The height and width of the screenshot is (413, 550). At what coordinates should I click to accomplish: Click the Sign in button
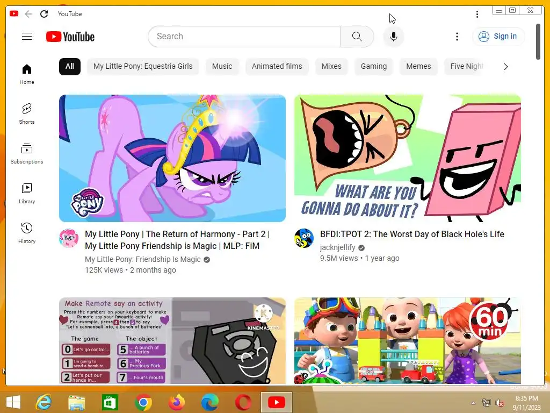pos(498,36)
